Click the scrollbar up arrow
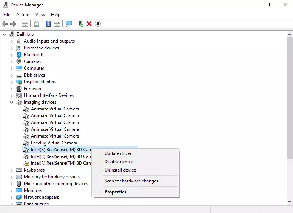 coord(290,34)
